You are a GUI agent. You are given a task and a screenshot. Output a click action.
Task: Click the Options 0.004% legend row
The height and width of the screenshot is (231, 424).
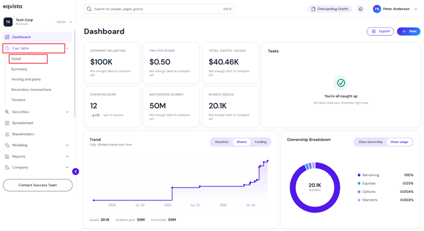[x=385, y=192]
